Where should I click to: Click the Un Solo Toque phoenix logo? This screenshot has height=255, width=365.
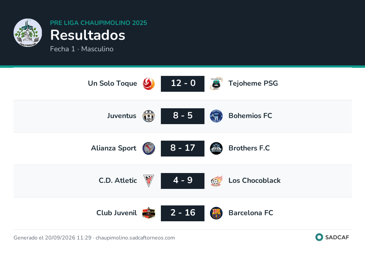[x=149, y=84]
